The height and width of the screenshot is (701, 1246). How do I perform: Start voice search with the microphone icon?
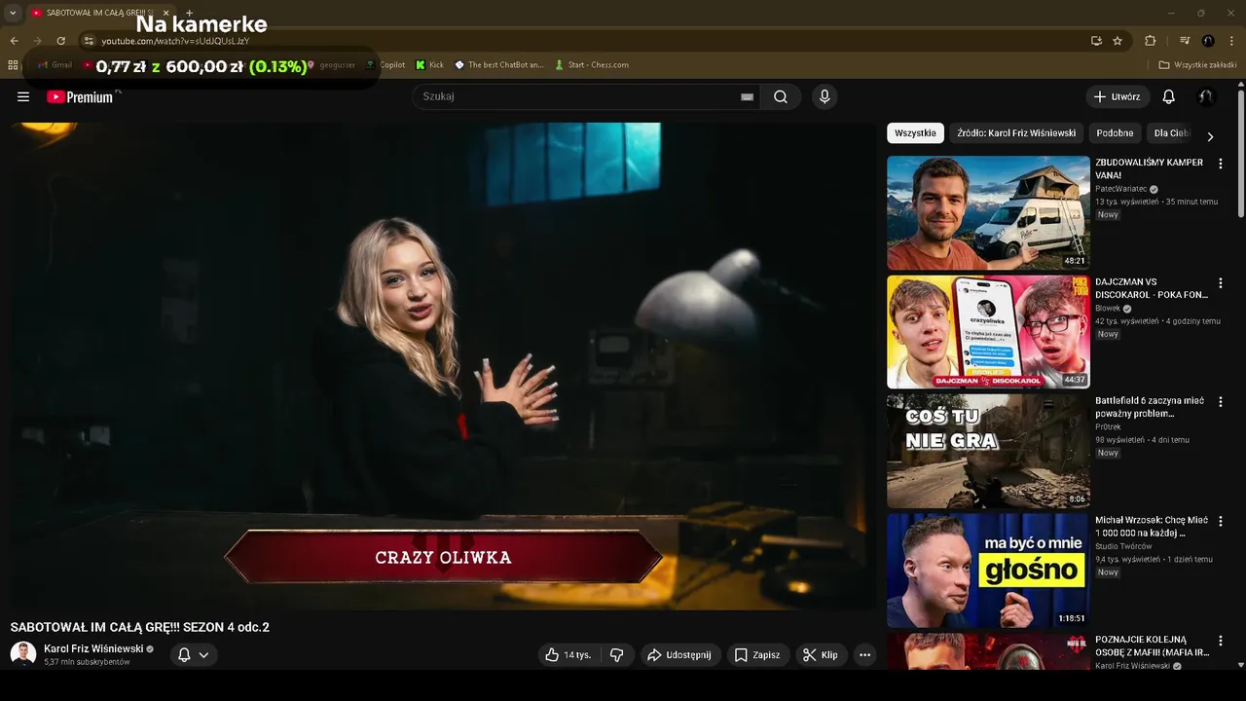coord(825,96)
